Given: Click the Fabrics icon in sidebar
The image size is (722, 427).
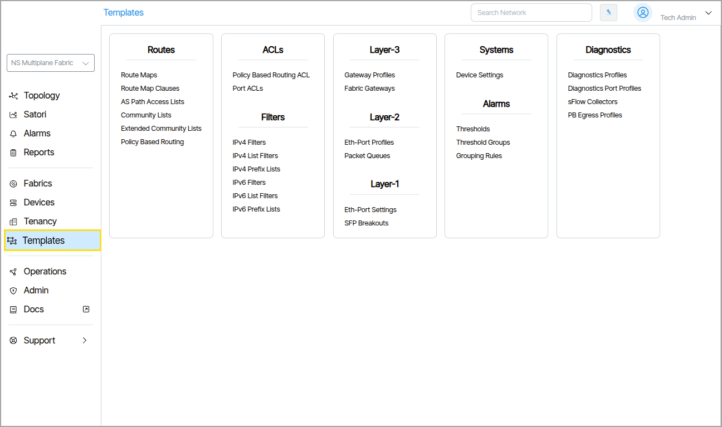Looking at the screenshot, I should (x=13, y=184).
